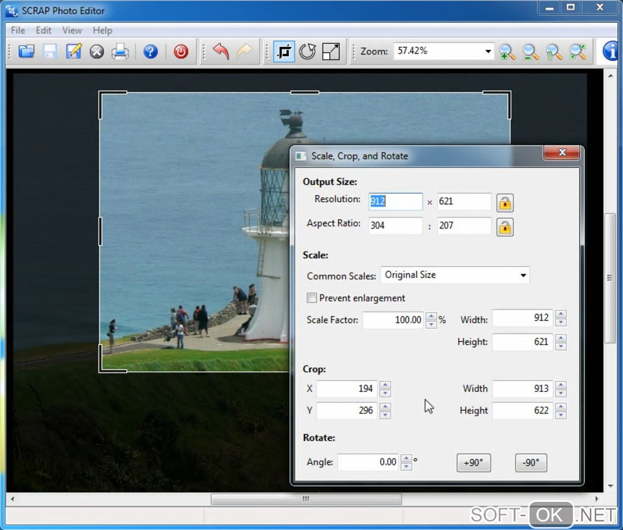Select the Rotate tool icon
This screenshot has width=623, height=530.
coord(307,51)
